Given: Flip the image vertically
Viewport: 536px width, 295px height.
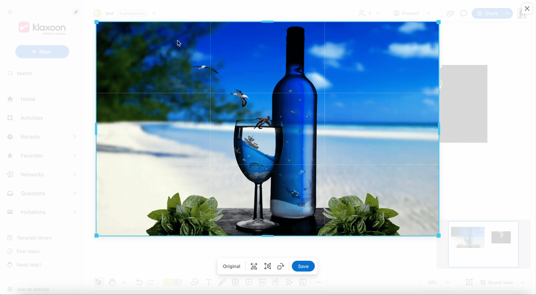Looking at the screenshot, I should (x=267, y=267).
